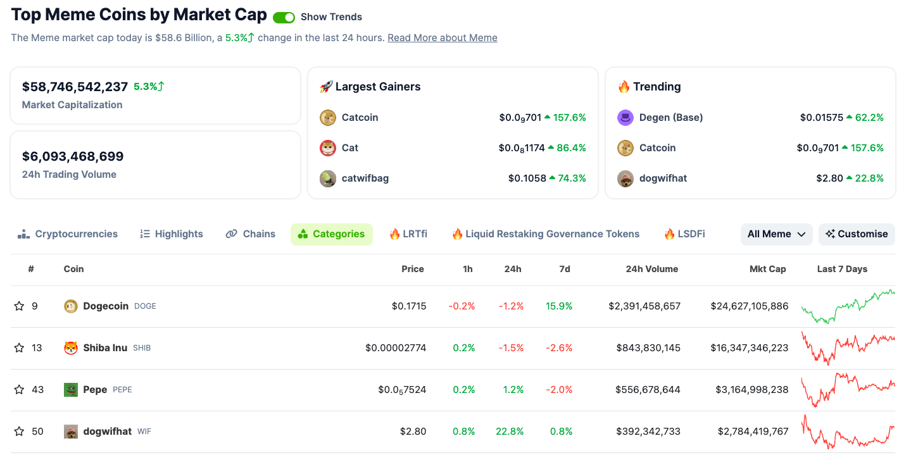911x455 pixels.
Task: View Shiba Inu 7-day sparkline chart
Action: [x=848, y=348]
